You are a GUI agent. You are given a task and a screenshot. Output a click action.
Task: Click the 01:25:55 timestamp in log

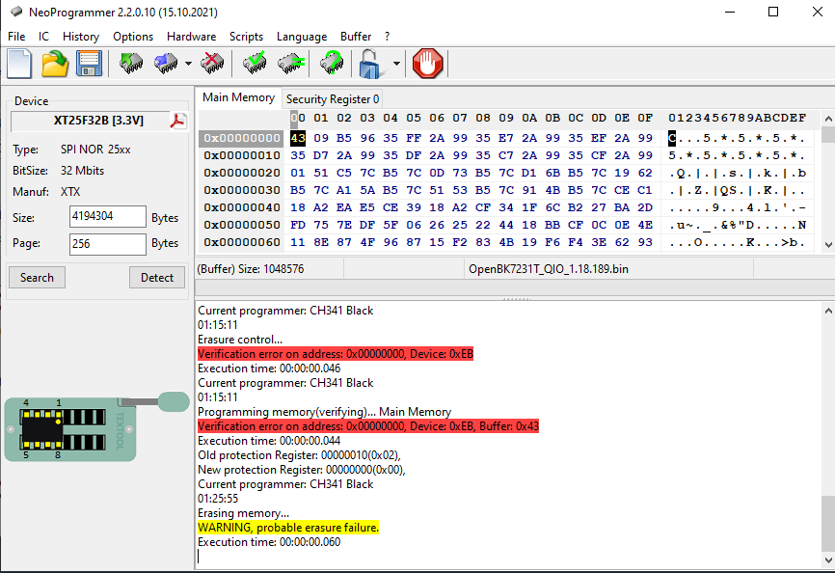[x=218, y=499]
